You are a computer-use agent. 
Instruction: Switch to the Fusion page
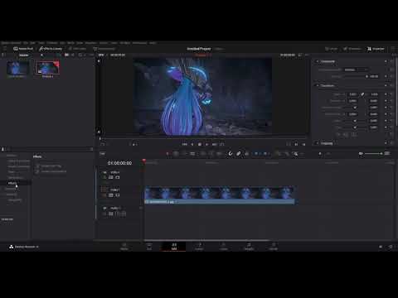click(x=199, y=247)
